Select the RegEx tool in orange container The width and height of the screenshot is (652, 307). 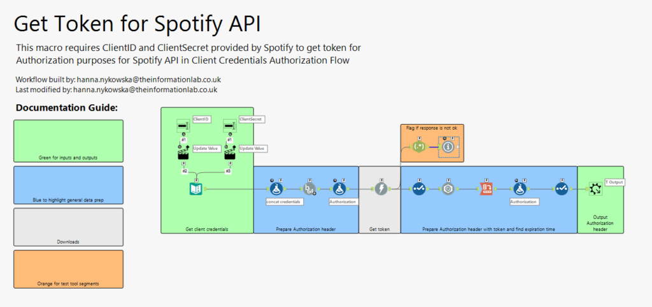point(418,147)
